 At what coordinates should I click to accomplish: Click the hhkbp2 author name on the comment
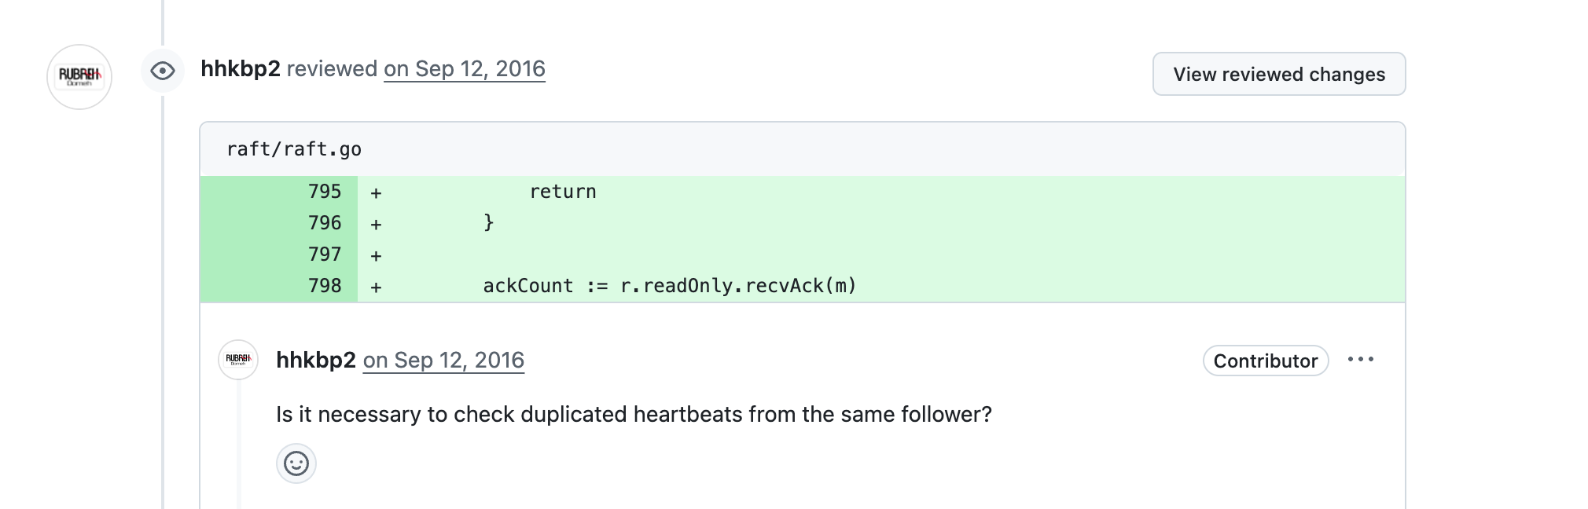coord(316,361)
